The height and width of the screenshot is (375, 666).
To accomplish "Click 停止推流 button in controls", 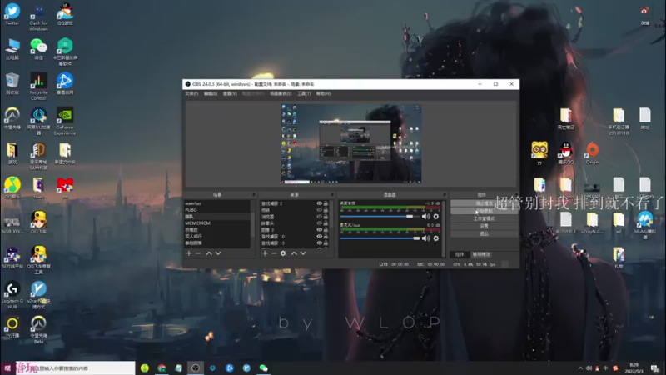I will (x=484, y=203).
